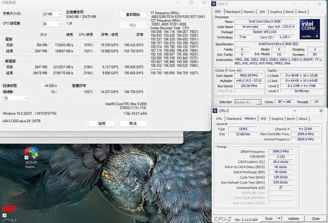Select the CPU tab in the top CPU-Z window
The image size is (328, 223).
[218, 12]
